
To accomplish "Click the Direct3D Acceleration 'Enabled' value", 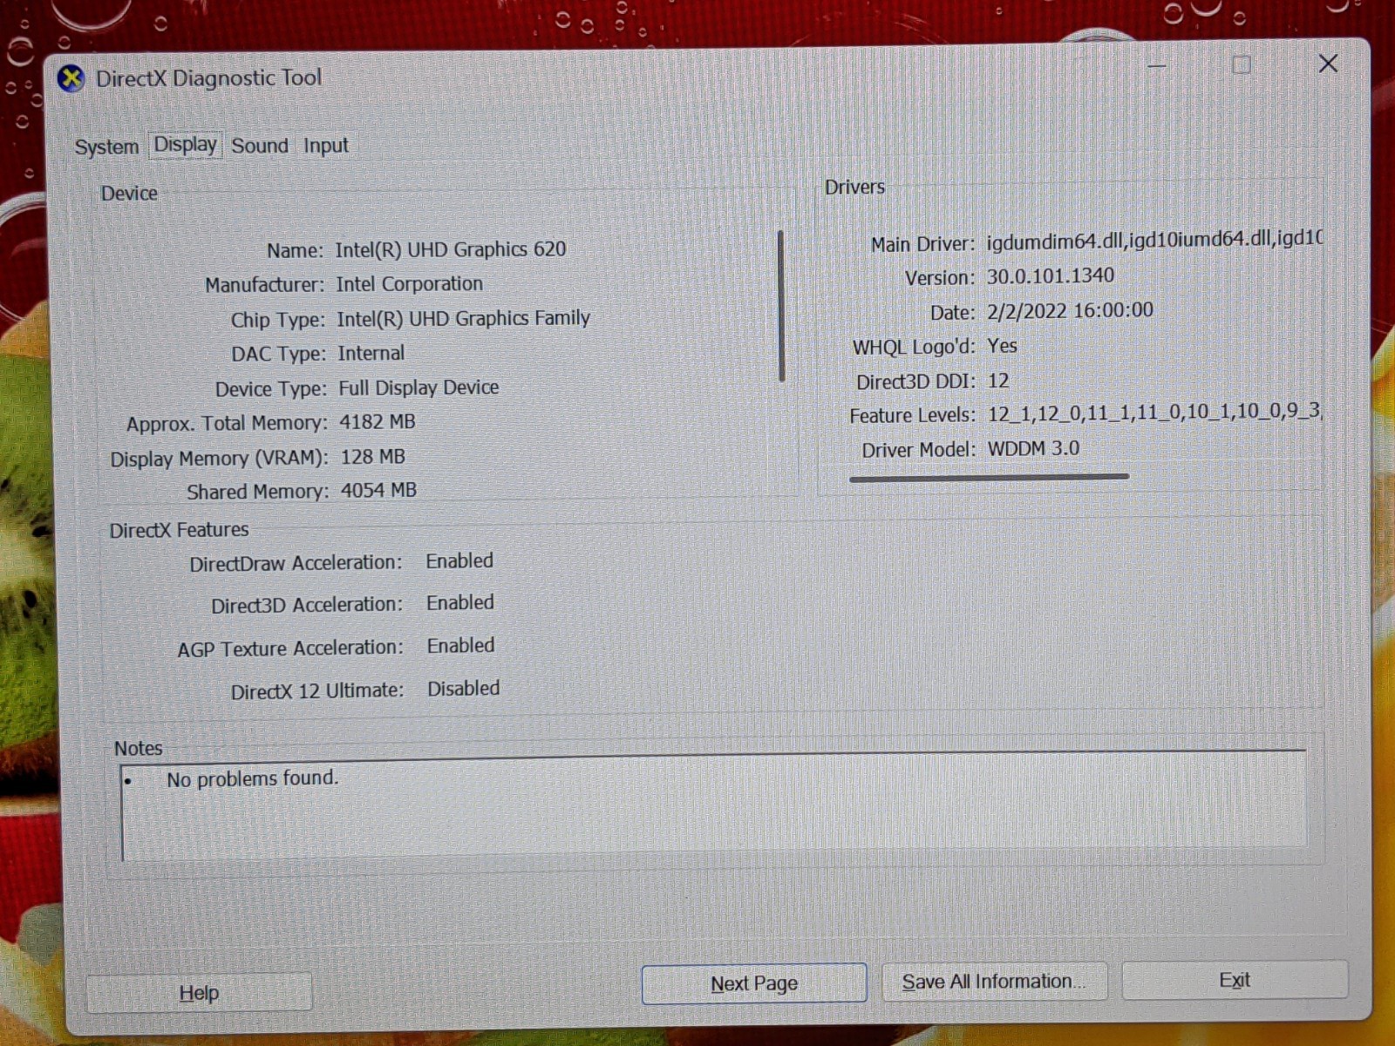I will coord(460,603).
